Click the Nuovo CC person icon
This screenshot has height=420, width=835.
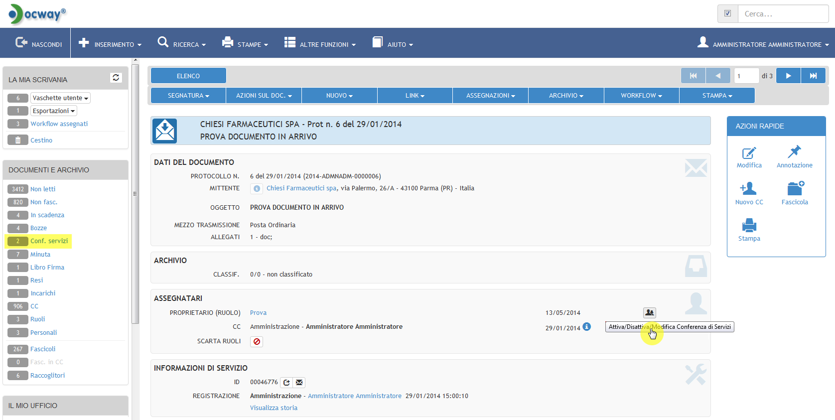click(749, 189)
